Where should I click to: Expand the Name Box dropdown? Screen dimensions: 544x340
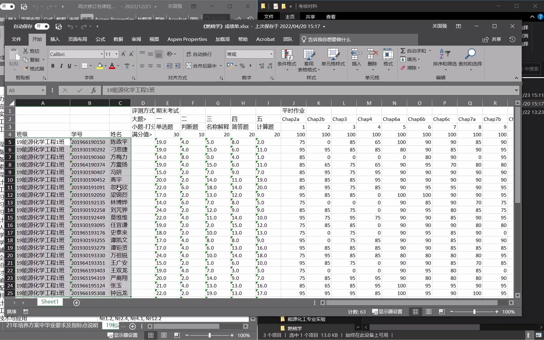[43, 90]
